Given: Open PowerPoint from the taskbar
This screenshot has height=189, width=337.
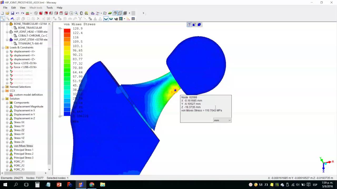Looking at the screenshot, I should point(59,185).
